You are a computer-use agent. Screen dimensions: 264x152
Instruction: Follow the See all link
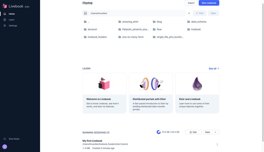[214, 68]
